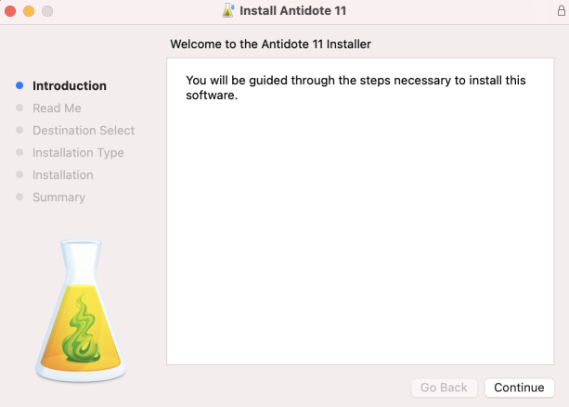Viewport: 569px width, 407px height.
Task: Click the blue bullet beside Introduction
Action: point(19,86)
